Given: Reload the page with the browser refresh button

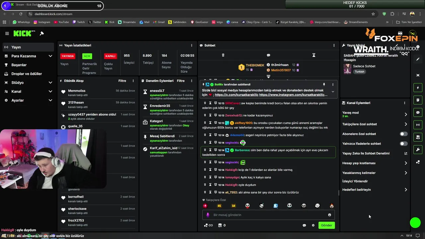Looking at the screenshot, I should point(21,14).
